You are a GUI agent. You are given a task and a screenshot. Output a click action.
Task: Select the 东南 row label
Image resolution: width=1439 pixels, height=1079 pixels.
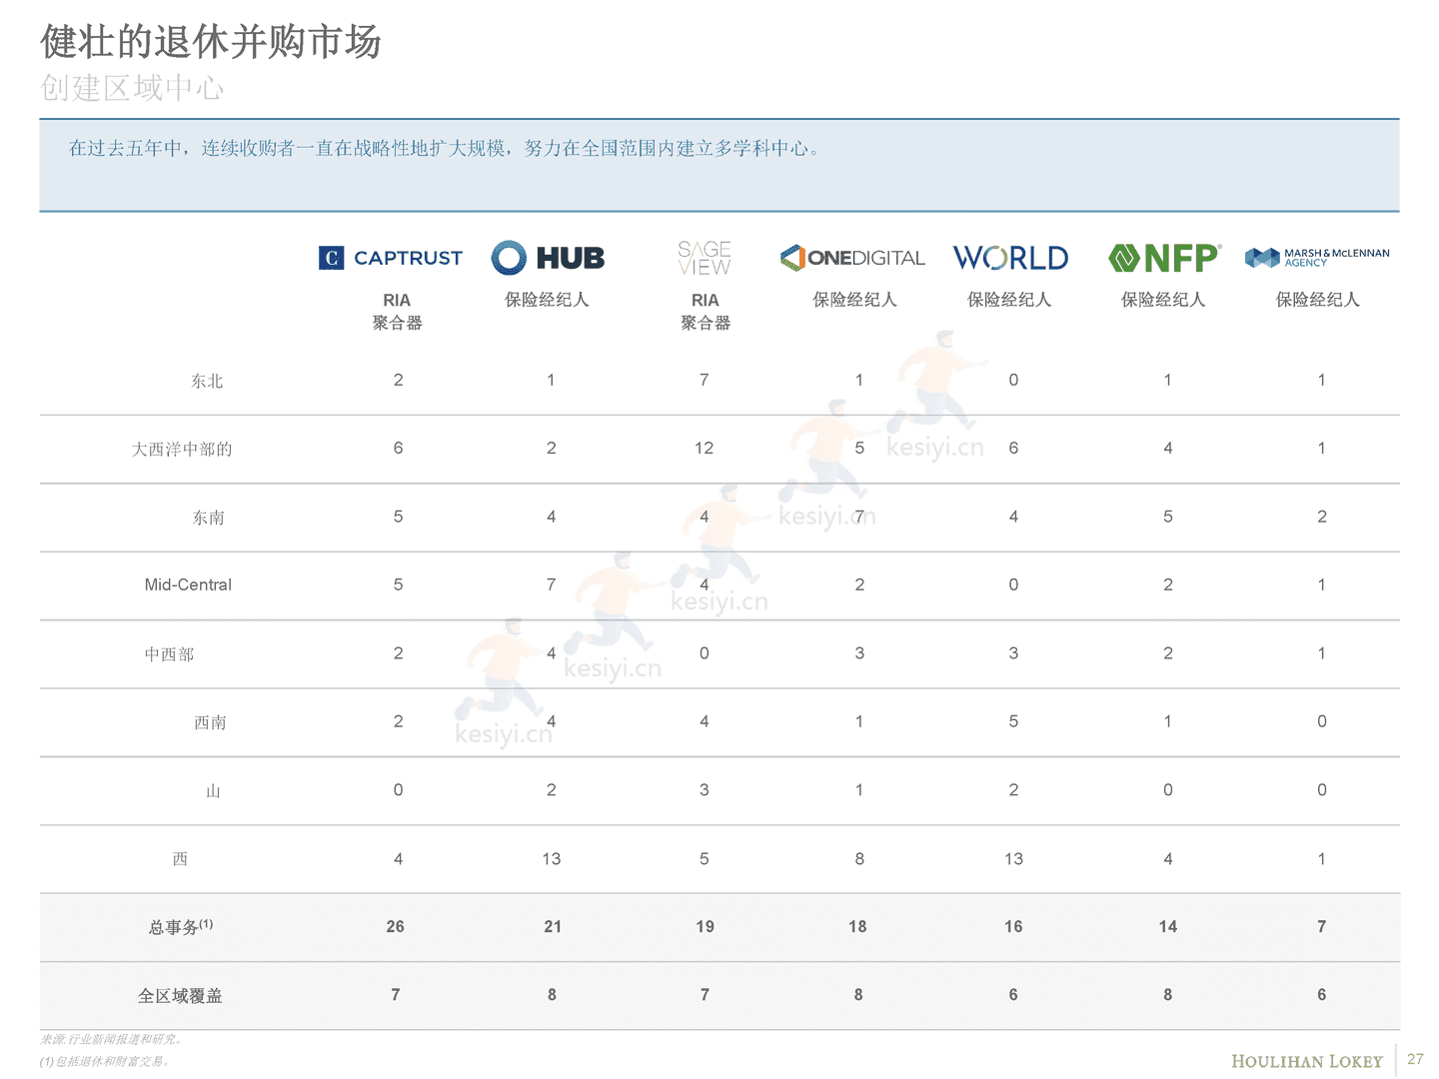(x=208, y=518)
